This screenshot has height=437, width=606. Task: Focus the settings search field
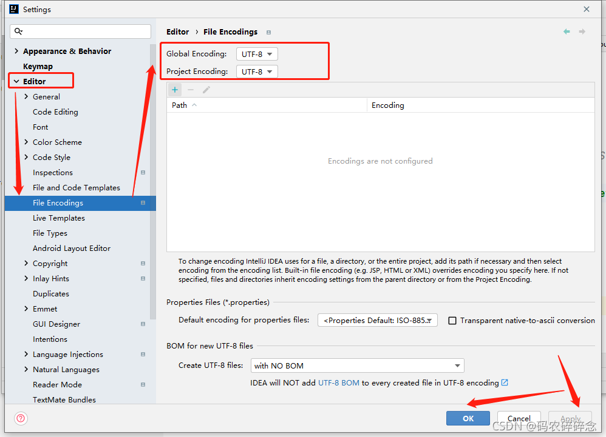80,32
